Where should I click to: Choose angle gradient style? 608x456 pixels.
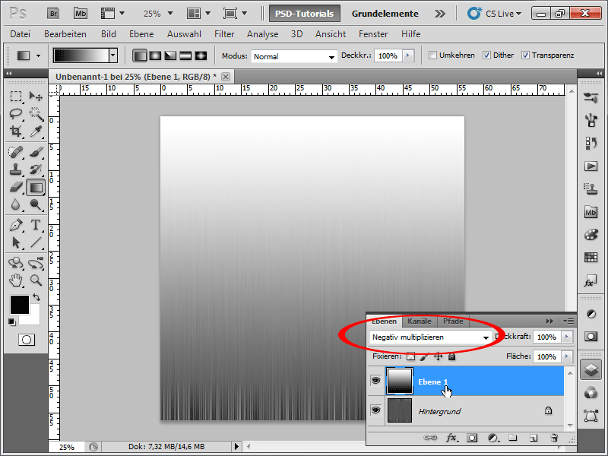(170, 55)
